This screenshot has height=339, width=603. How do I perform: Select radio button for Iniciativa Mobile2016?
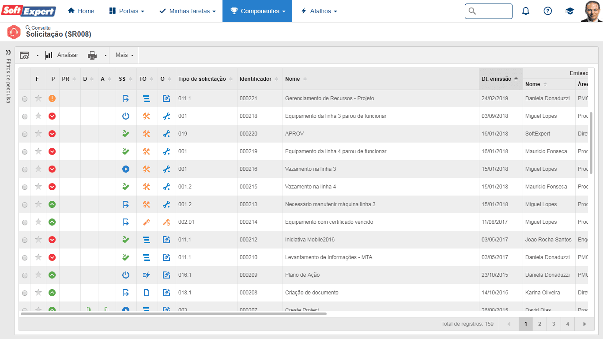click(25, 240)
